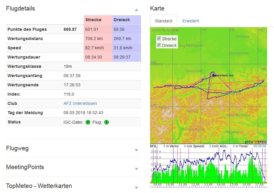The height and width of the screenshot is (193, 274).
Task: Collapse the Flugdetails section chevron
Action: (x=137, y=10)
